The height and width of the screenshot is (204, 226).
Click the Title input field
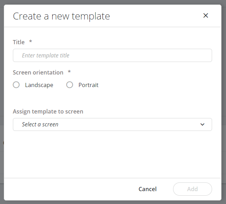pos(112,55)
